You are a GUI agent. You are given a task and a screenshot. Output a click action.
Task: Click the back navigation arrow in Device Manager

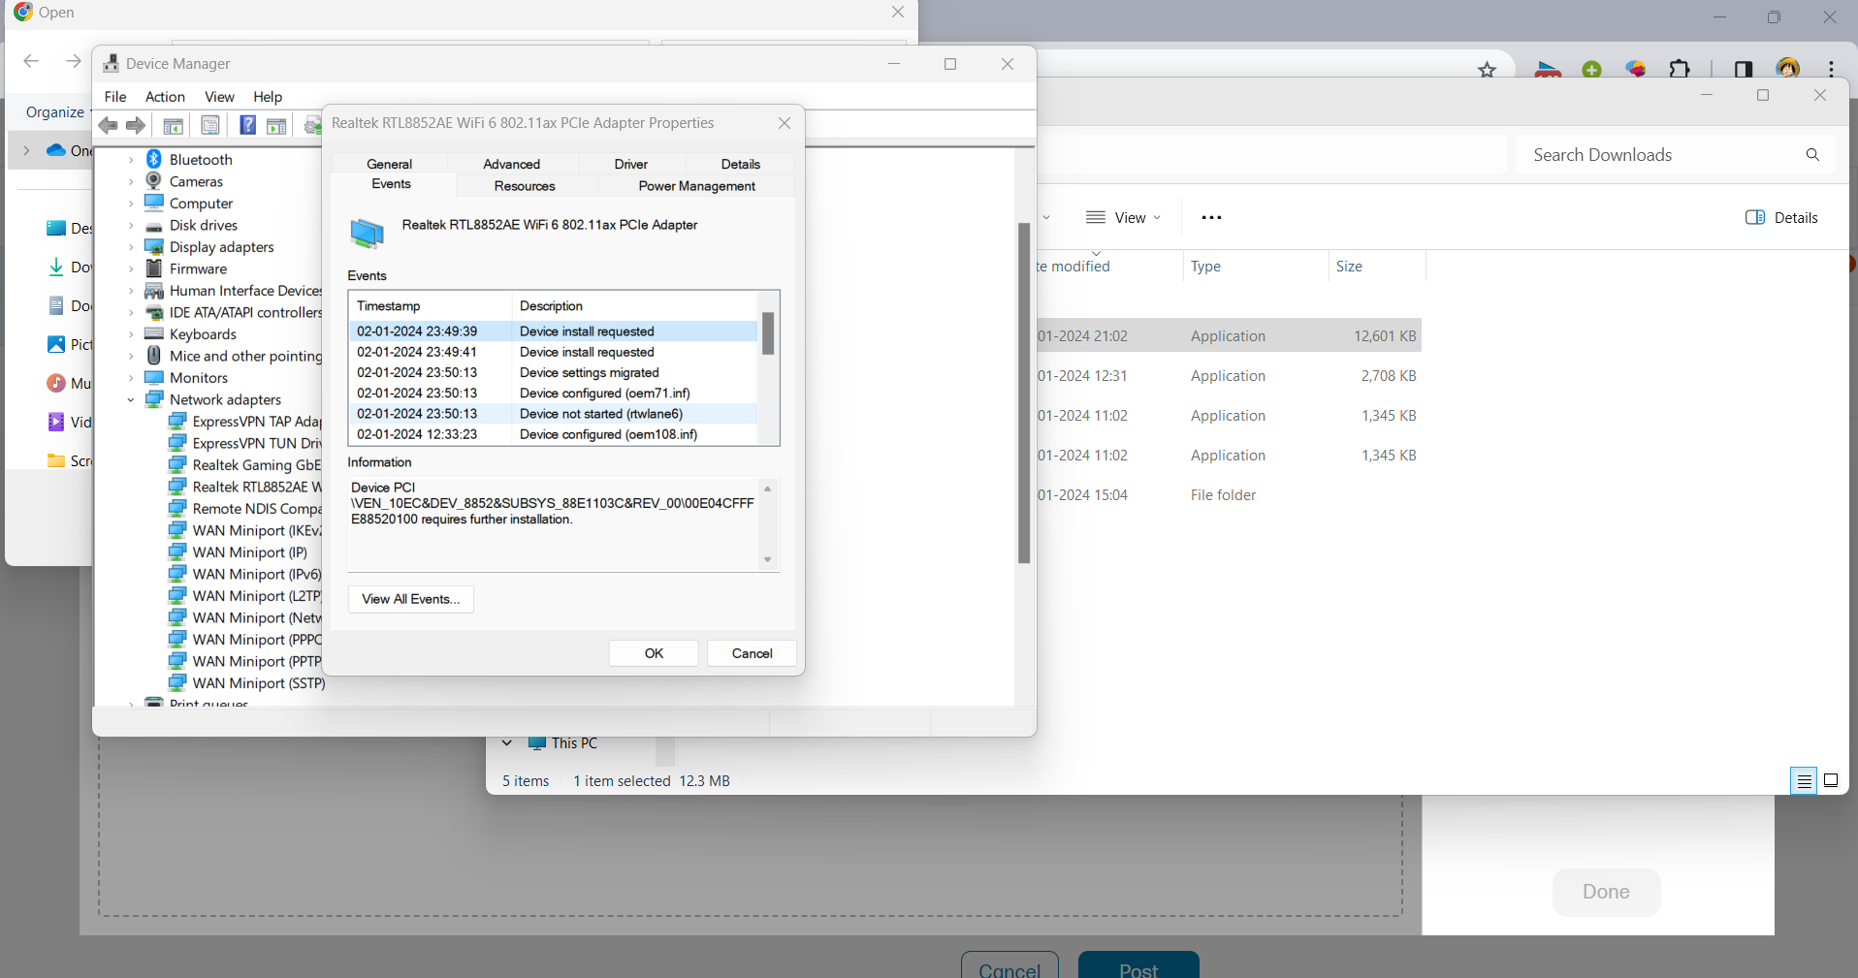107,125
